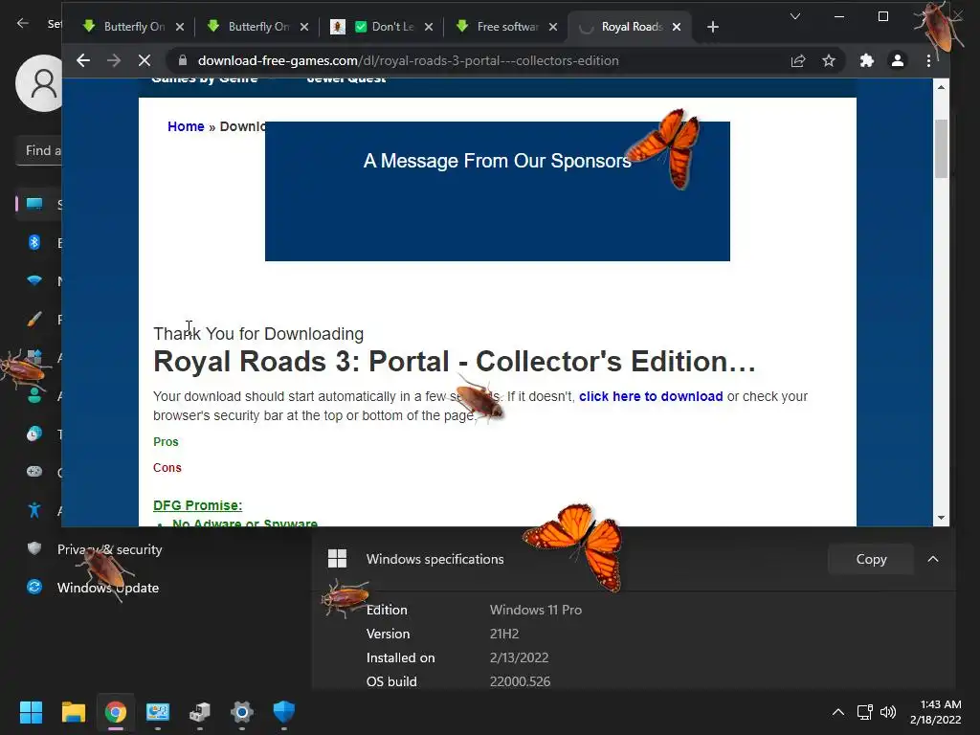Open the Settings gear on the taskbar

(242, 712)
